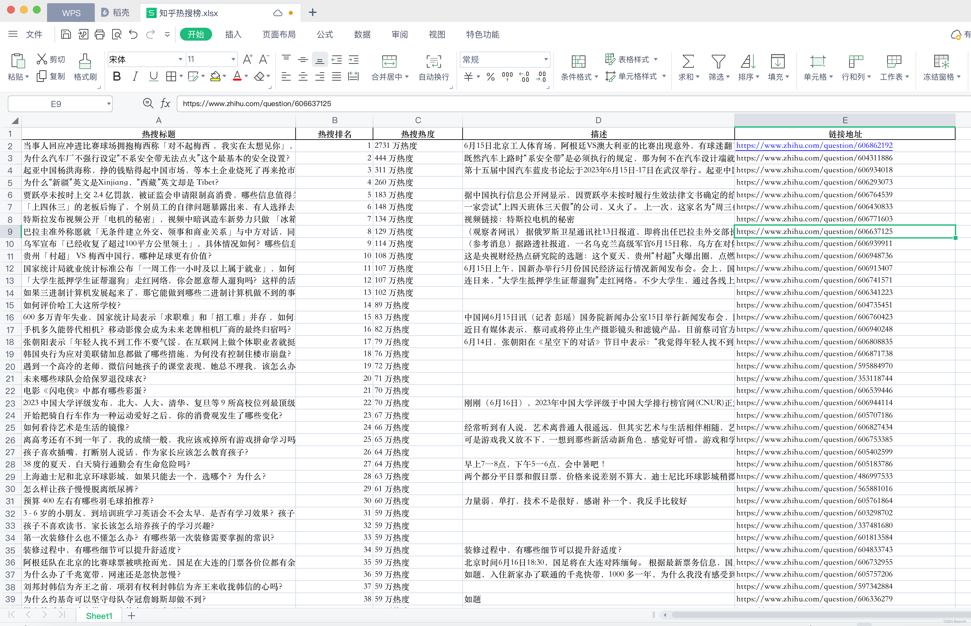This screenshot has width=971, height=626.
Task: Open question/606862192 hyperlink in E2
Action: 814,145
